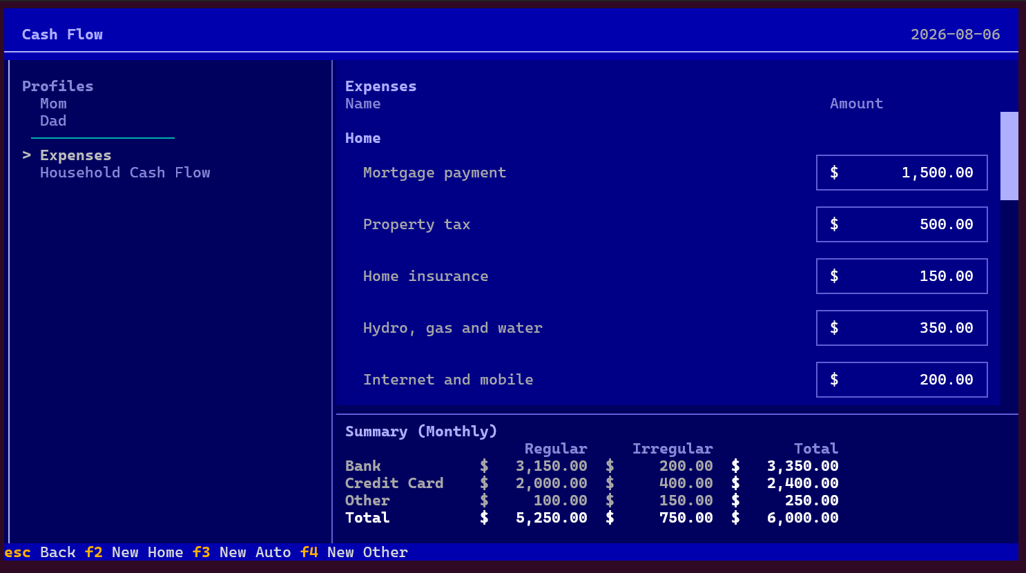The height and width of the screenshot is (573, 1026).
Task: Click the Summary (Monthly) heading
Action: [421, 431]
